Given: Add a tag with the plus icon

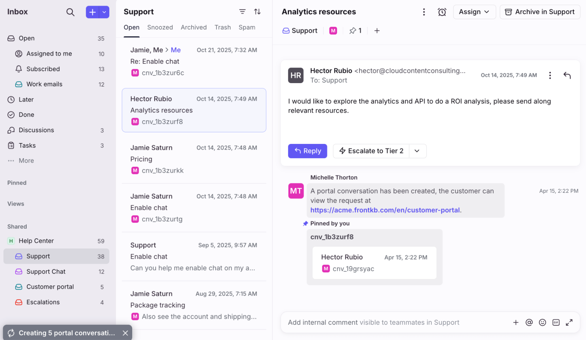Looking at the screenshot, I should pos(377,31).
